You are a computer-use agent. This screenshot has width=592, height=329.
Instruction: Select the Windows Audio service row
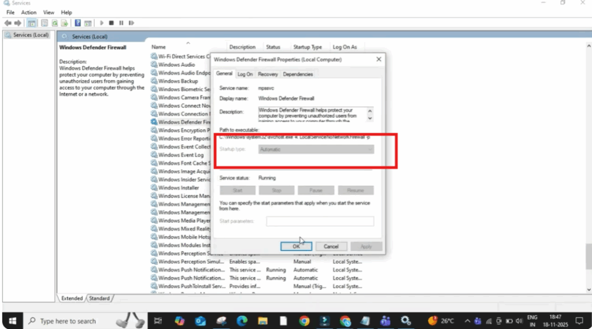pos(177,65)
